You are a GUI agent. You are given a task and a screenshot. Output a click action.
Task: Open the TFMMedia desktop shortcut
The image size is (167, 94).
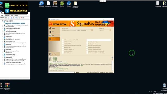[x=55, y=4]
